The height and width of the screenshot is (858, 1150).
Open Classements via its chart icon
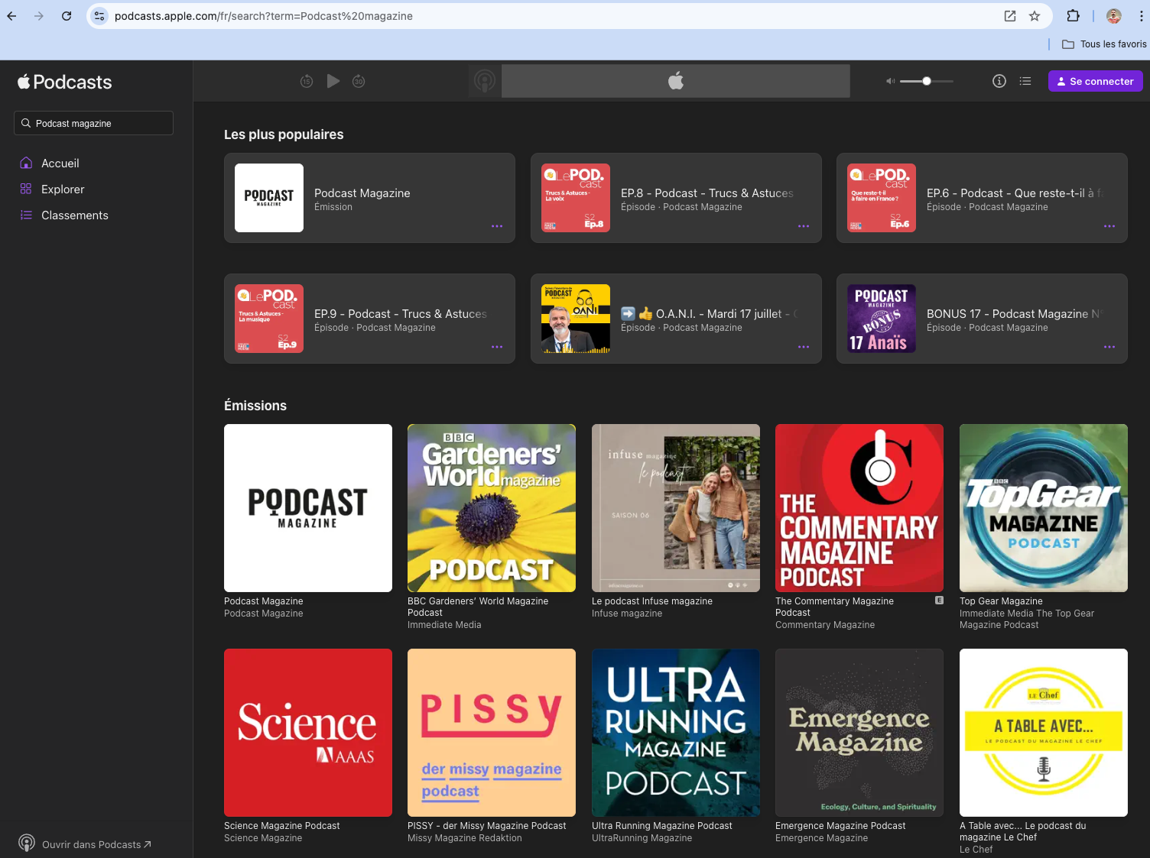pyautogui.click(x=26, y=215)
